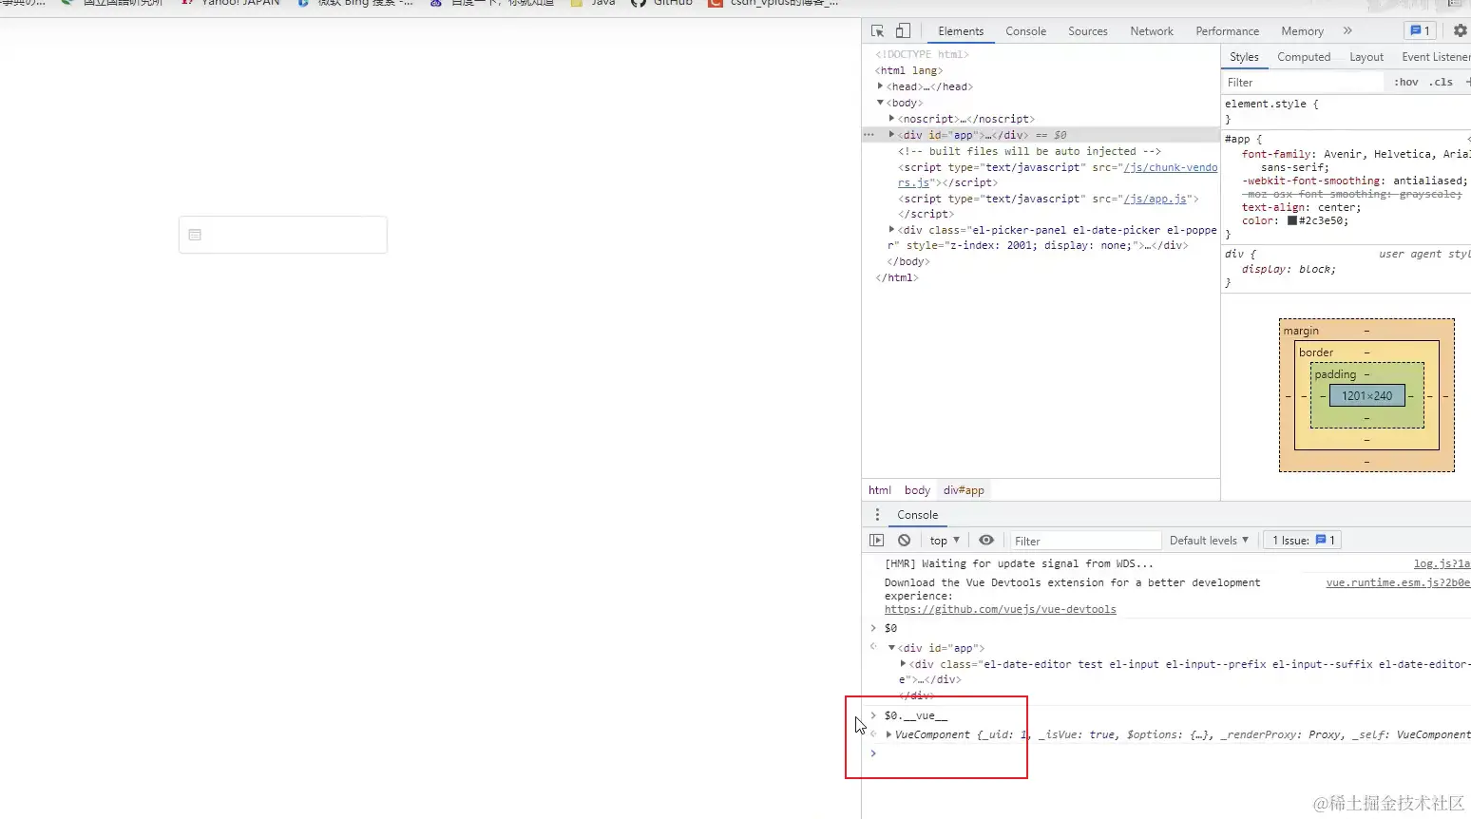Open the vue-devtools GitHub link
This screenshot has width=1471, height=819.
(1000, 609)
